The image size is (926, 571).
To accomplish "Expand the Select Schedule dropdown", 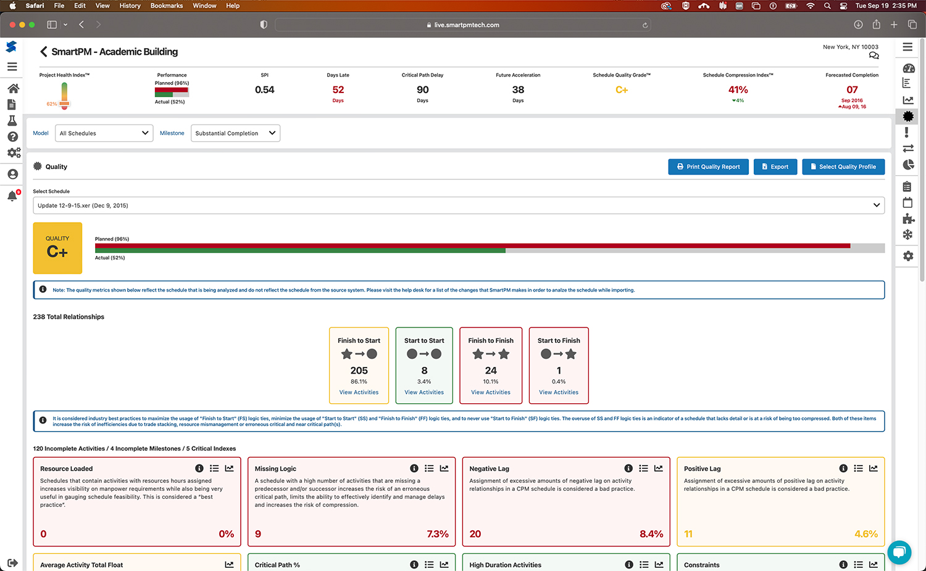I will [x=459, y=205].
